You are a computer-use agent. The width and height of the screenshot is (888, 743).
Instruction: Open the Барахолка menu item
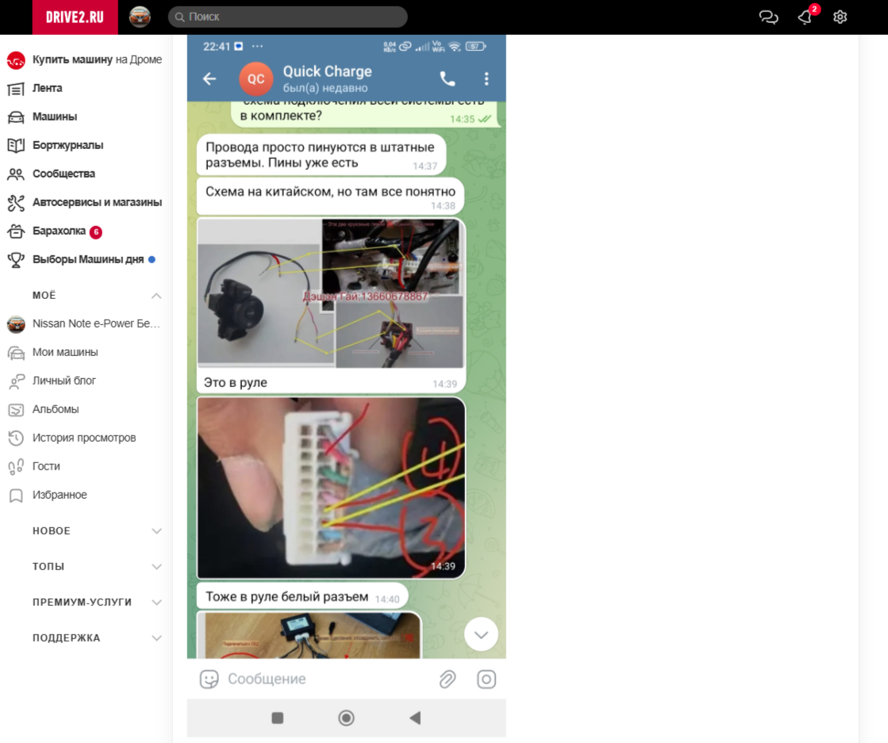(x=59, y=231)
